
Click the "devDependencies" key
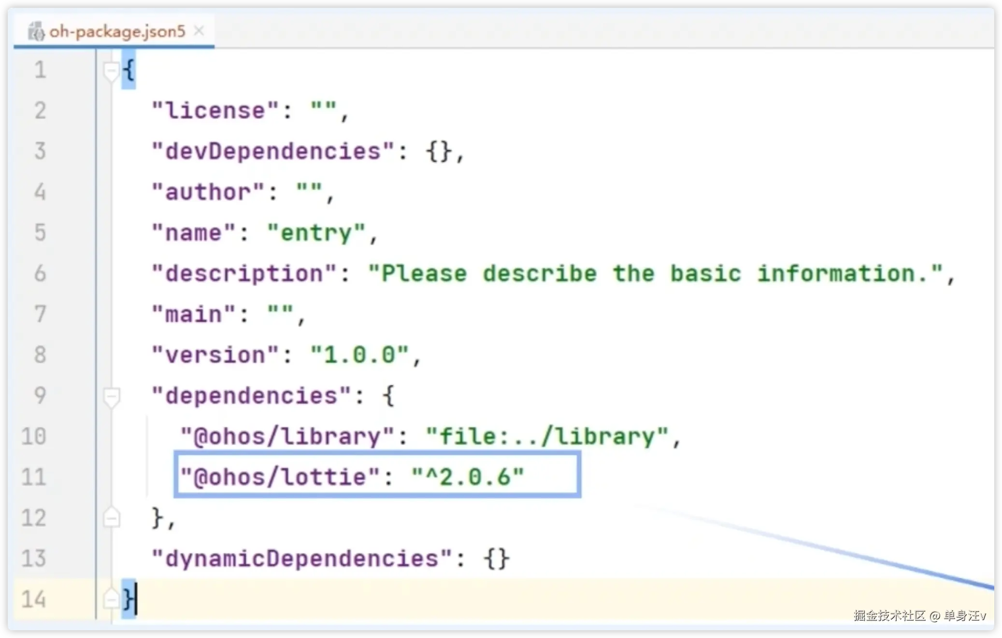(x=273, y=152)
